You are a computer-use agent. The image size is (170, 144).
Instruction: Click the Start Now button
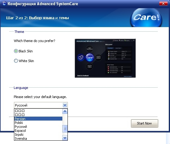coord(144,123)
